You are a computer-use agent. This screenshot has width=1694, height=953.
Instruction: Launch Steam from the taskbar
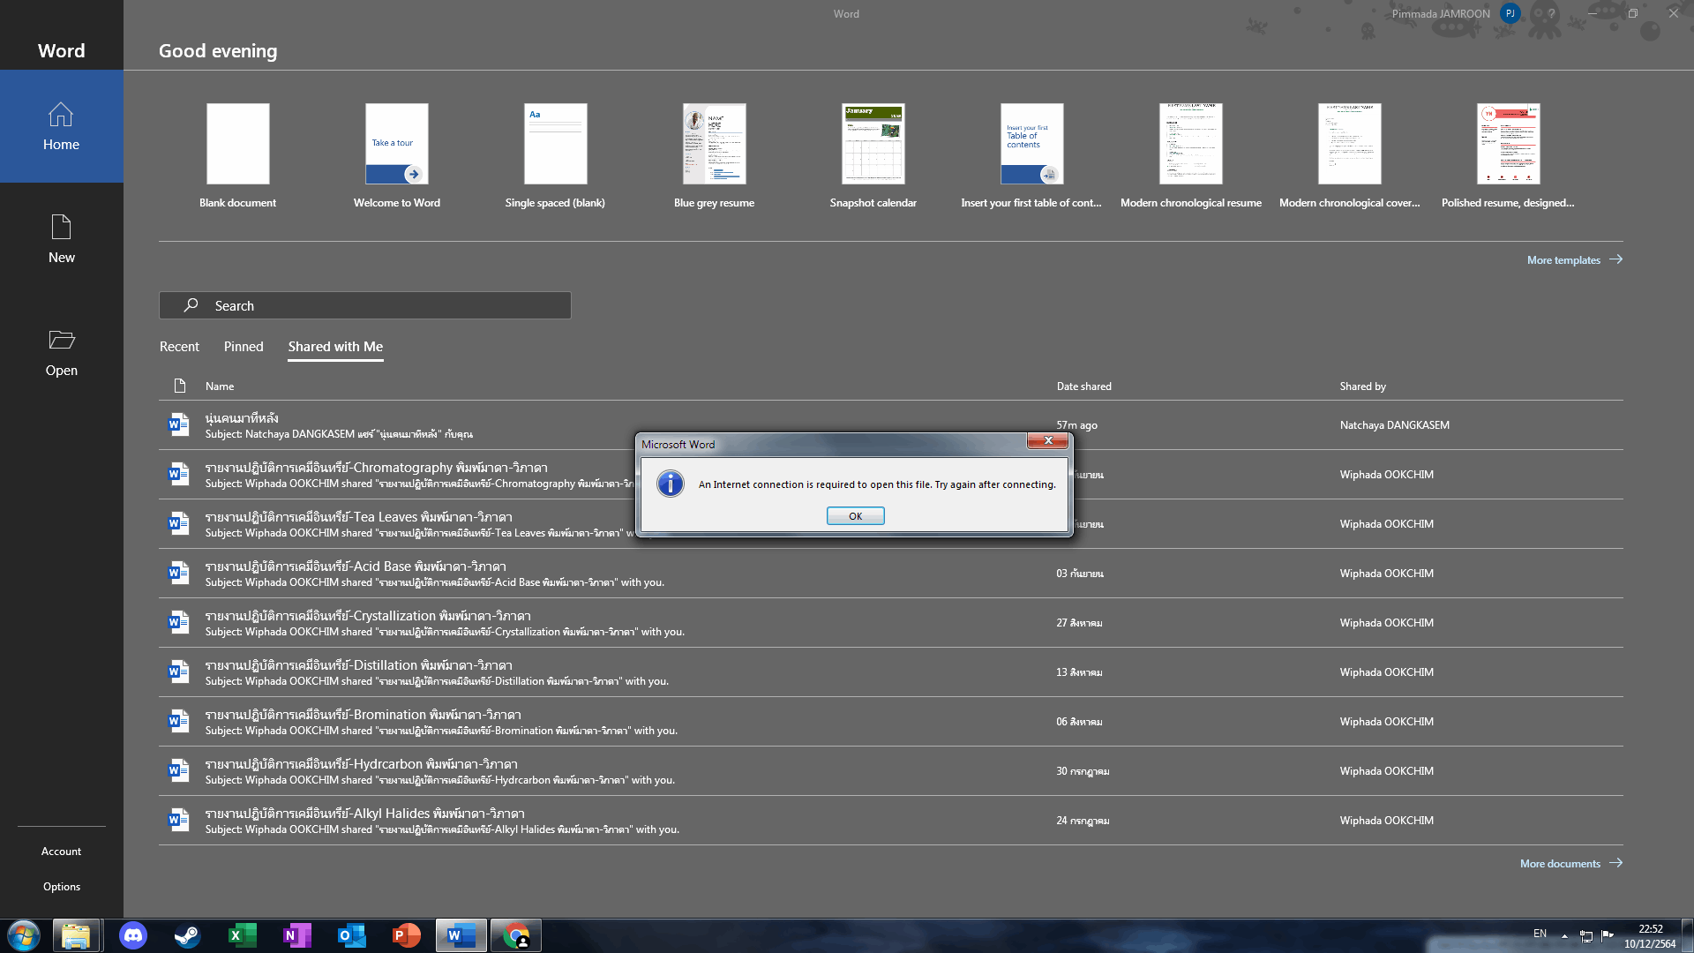tap(187, 935)
